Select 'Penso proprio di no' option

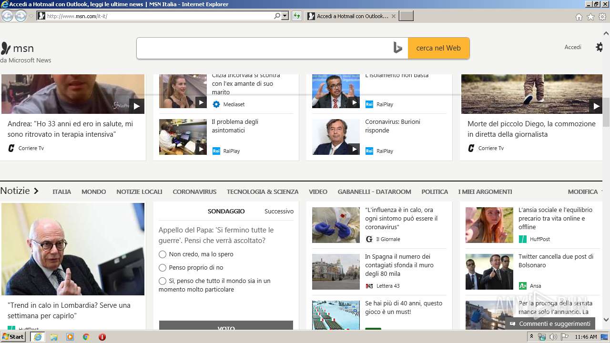163,268
